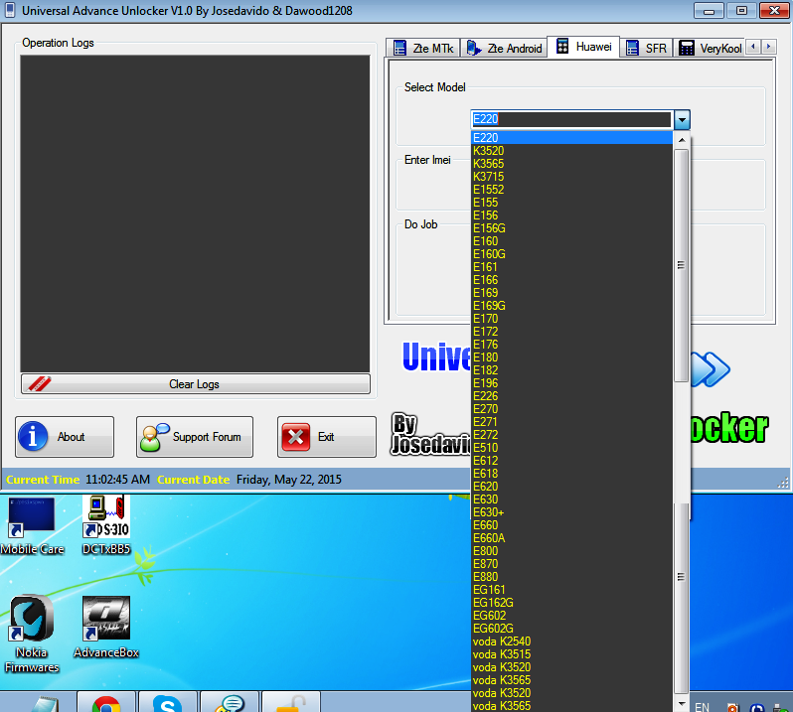The image size is (793, 712).
Task: Click the calculator icon on VeryKool tab
Action: coord(687,48)
